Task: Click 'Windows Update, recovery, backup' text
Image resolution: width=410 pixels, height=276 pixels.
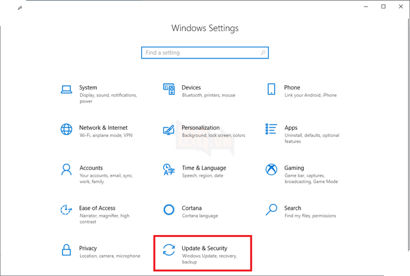Action: click(210, 258)
